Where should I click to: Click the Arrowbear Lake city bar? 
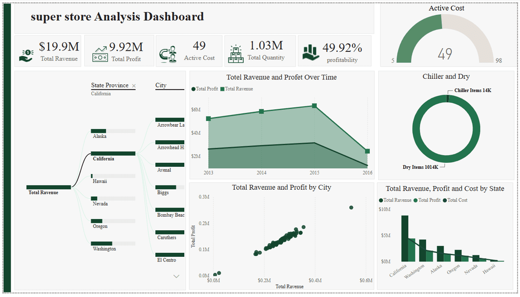coord(170,120)
